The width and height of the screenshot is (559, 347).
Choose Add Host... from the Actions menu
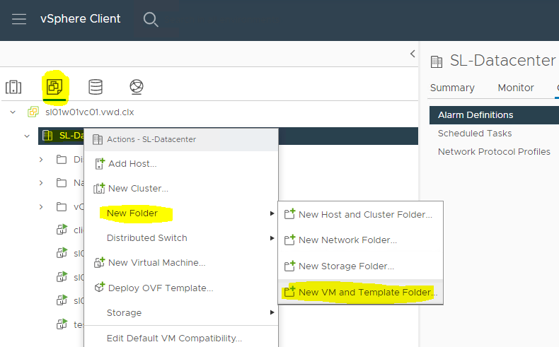coord(181,164)
